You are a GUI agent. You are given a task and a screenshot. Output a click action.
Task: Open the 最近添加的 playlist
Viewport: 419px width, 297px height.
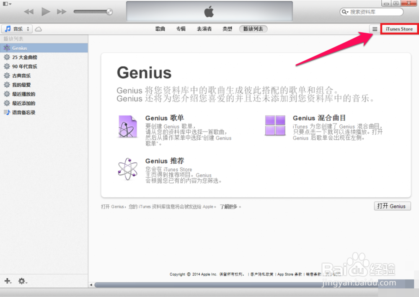point(44,103)
